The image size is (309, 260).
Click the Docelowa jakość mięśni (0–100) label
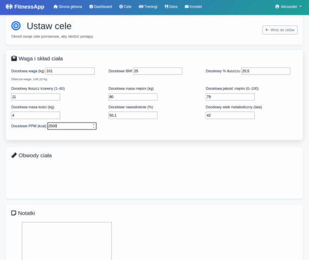pos(232,89)
